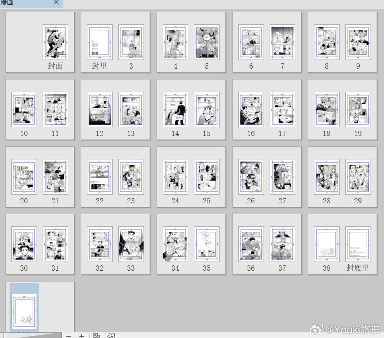Open page 24 thumbnail
The image size is (384, 338).
point(175,176)
